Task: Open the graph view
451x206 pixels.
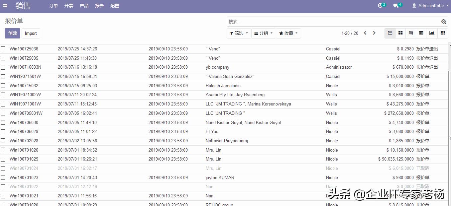Action: (x=431, y=33)
